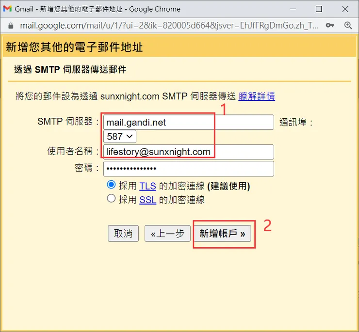Click the 密碼 password label

tap(87, 168)
